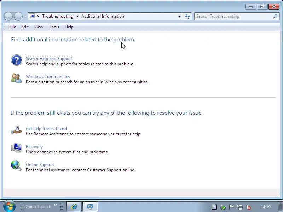
Task: Expand the breadcrumb chevrons before Troubleshooting
Action: tap(38, 16)
